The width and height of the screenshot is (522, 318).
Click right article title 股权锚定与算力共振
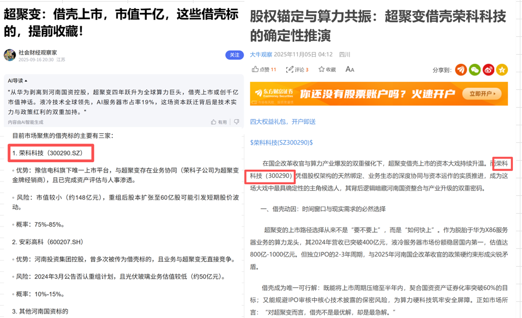[x=378, y=26]
